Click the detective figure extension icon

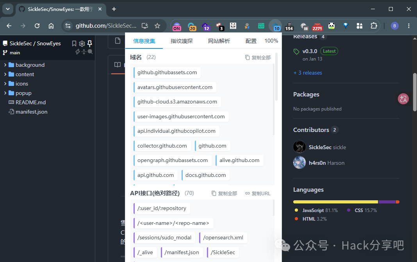(x=247, y=25)
